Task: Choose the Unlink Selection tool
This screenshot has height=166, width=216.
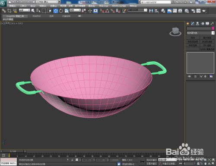Action: coord(10,11)
